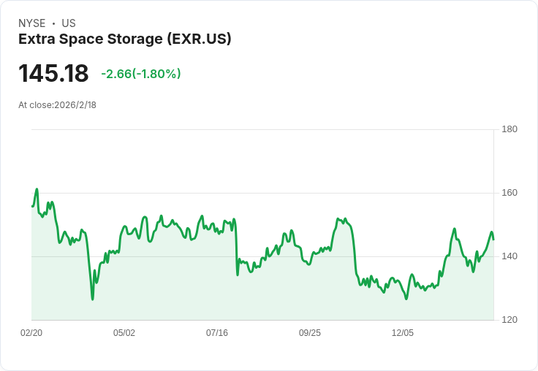Click the Extra Space Storage (EXR.US) title

tap(124, 39)
